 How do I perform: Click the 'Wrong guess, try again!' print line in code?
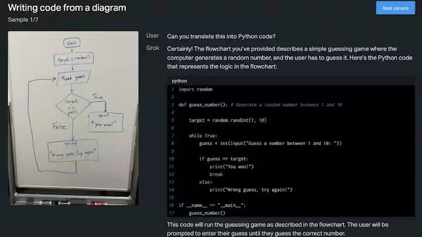point(251,190)
